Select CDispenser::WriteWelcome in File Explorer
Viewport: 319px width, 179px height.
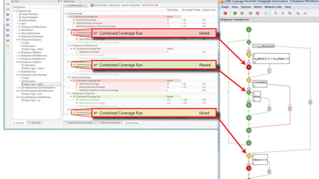pos(34,56)
